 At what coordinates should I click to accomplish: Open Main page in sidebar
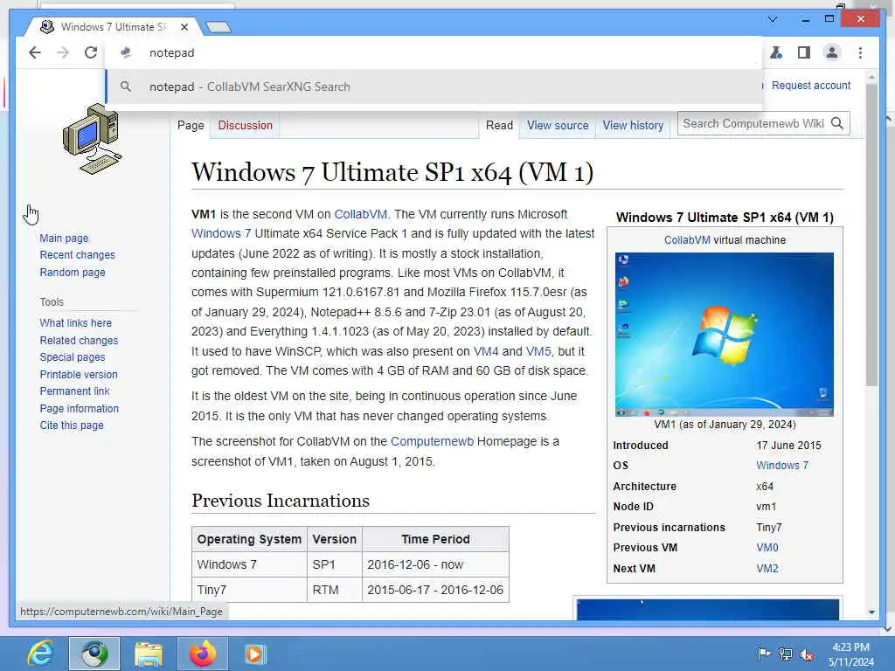pos(64,238)
